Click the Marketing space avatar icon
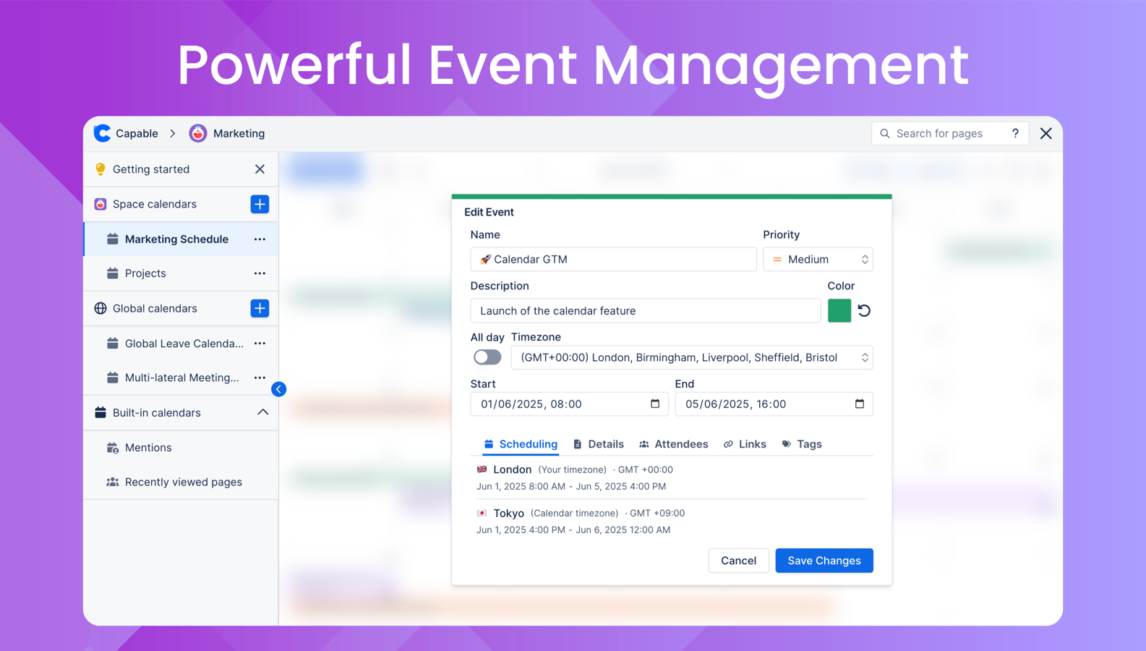The width and height of the screenshot is (1146, 651). (197, 133)
